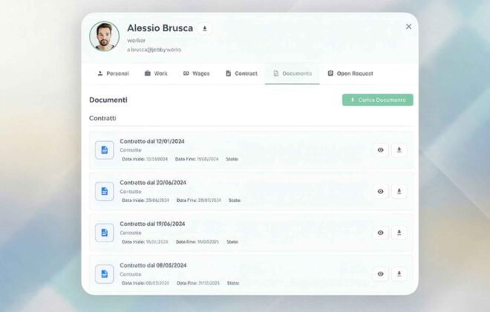View the contract from 08/03/2024
The width and height of the screenshot is (490, 312).
(380, 274)
